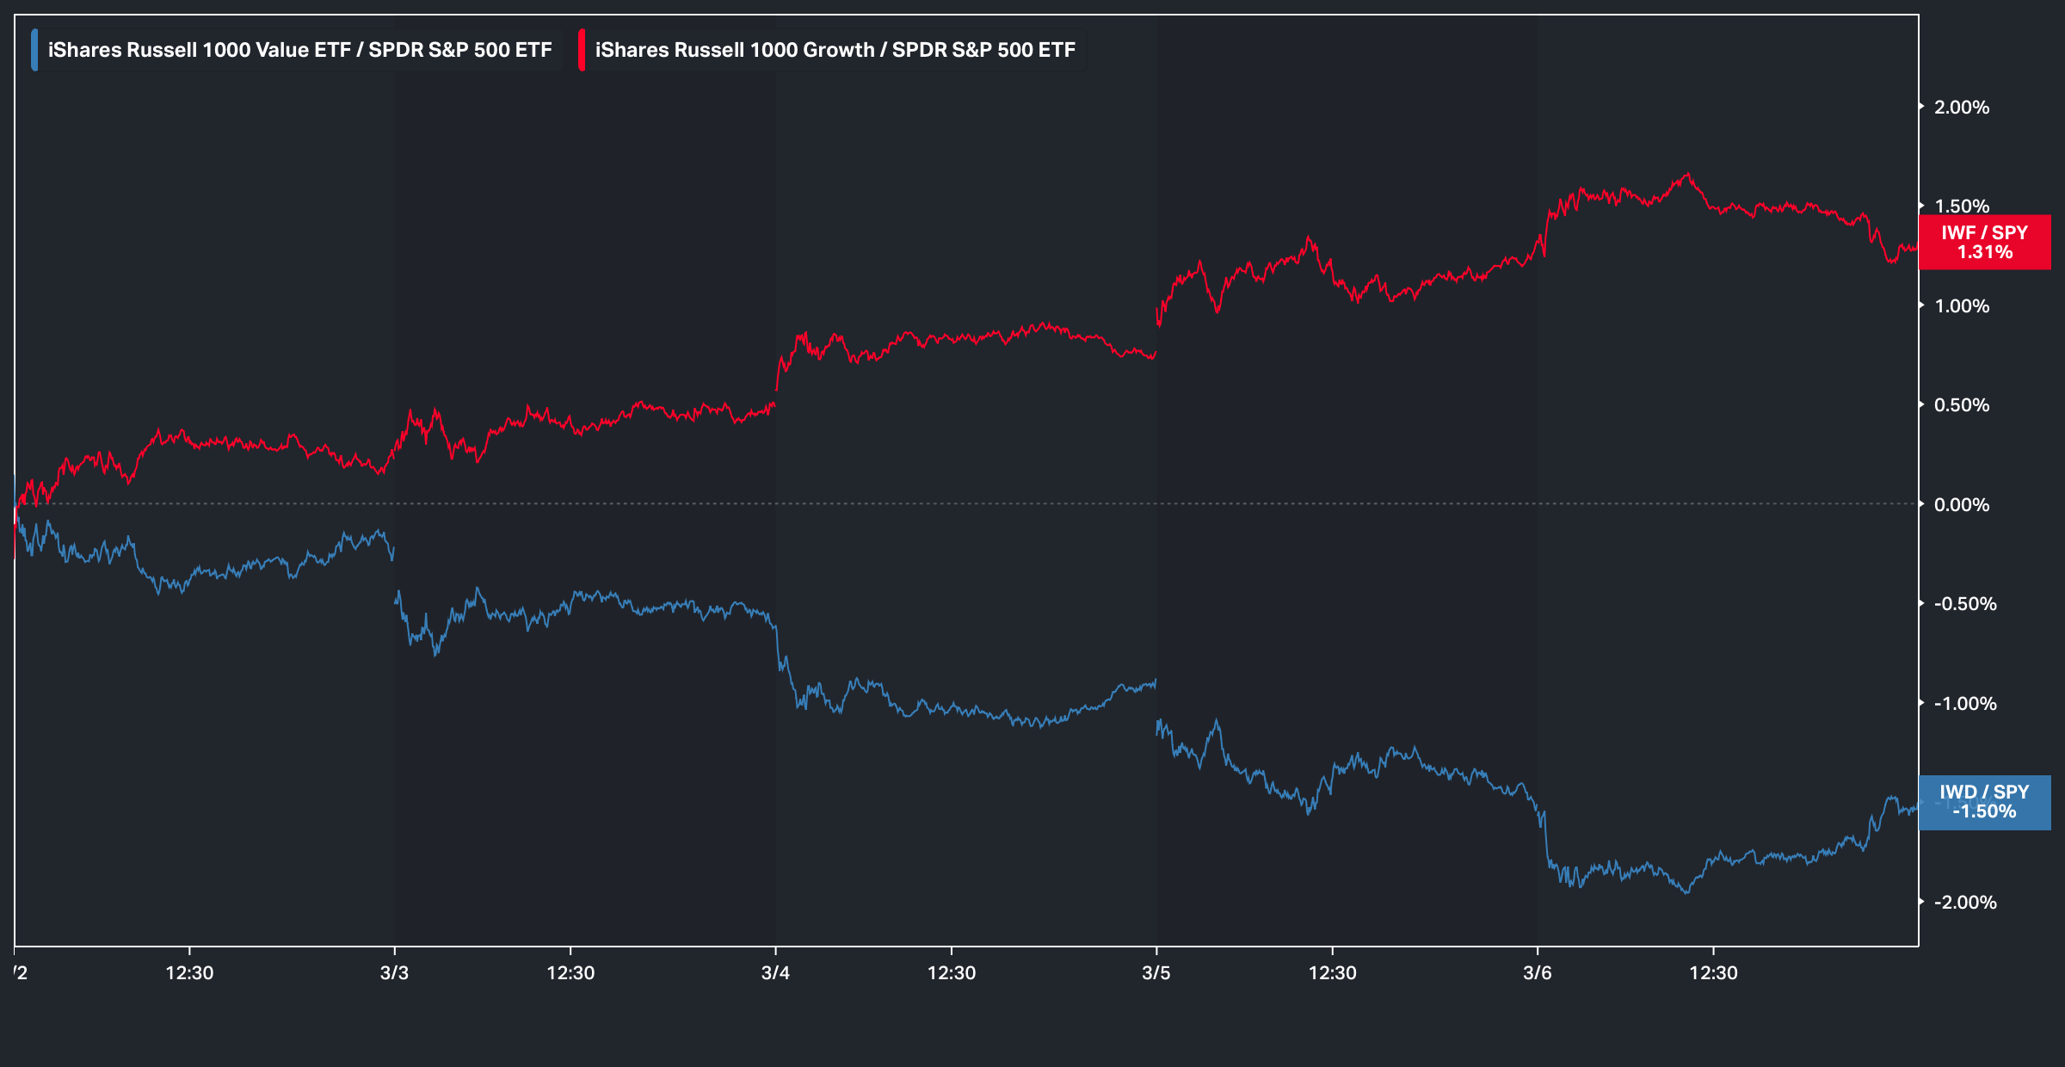The image size is (2065, 1067).
Task: Click the iShares Russell 1000 Value legend label
Action: [299, 50]
